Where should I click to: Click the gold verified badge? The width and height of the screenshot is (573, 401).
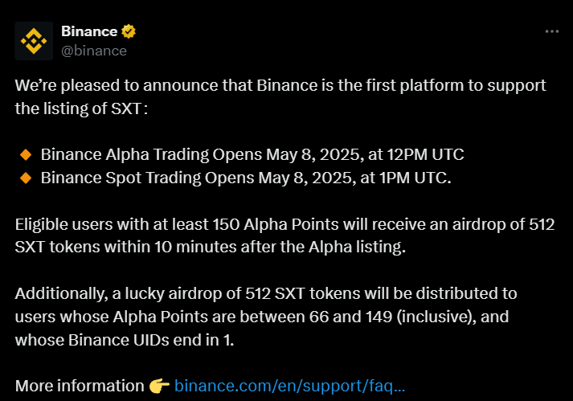click(x=129, y=31)
